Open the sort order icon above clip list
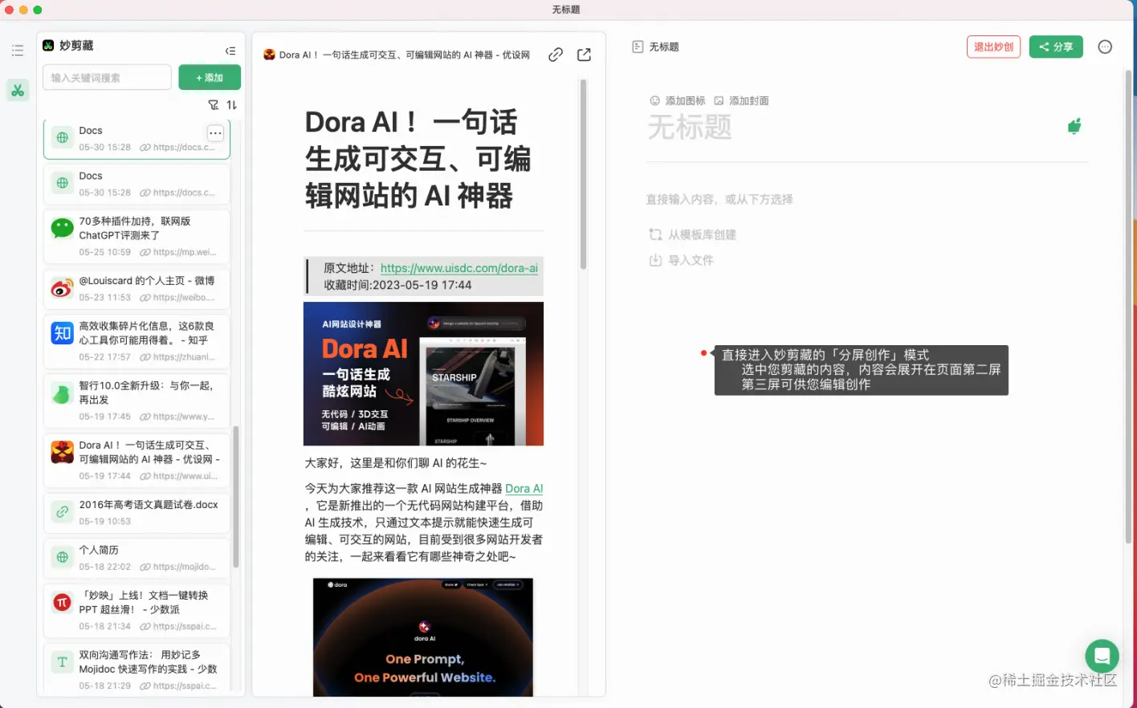Screen dimensions: 1137x708 (x=232, y=105)
